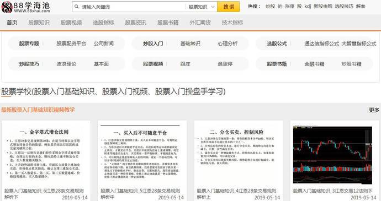381x201 pixels.
Task: Open the 心理分析 link
Action: click(227, 44)
